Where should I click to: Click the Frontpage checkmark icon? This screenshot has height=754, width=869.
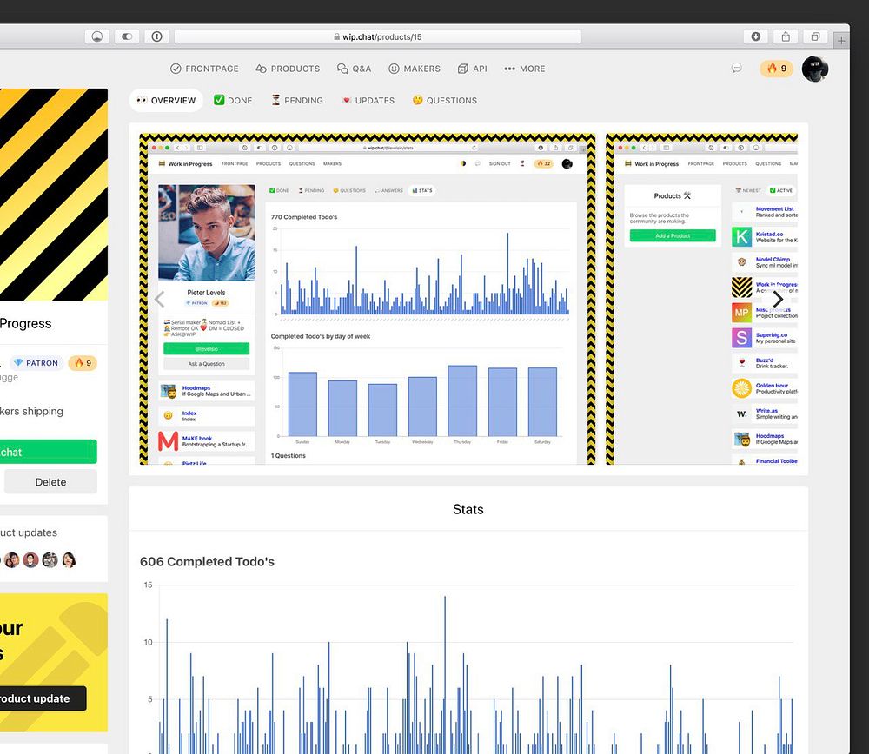[176, 69]
